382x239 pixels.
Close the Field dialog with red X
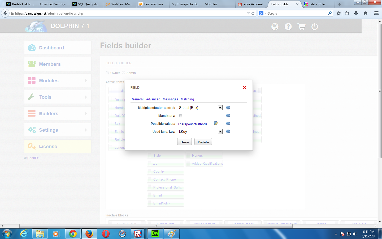[245, 88]
